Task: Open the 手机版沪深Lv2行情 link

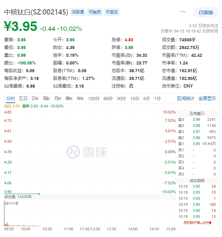Action: [x=198, y=223]
